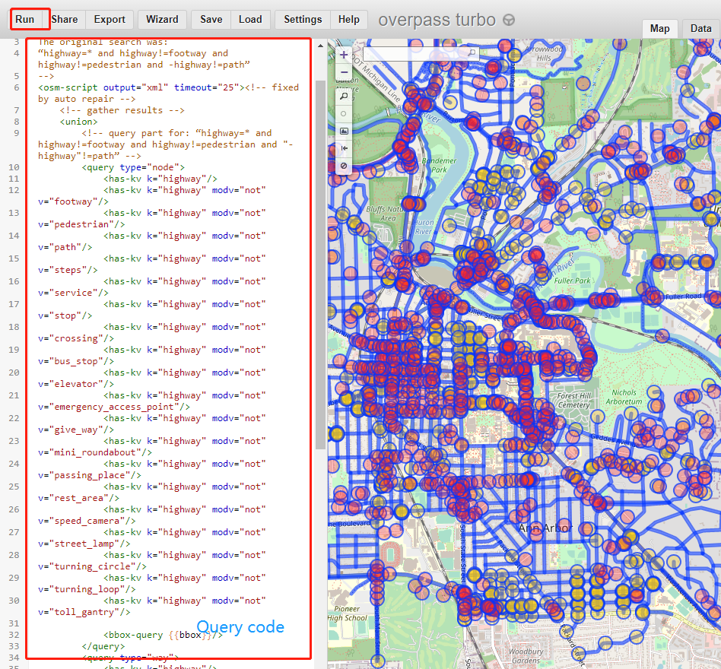Click the overpass turbo logo icon
Viewport: 721px width, 669px height.
(x=509, y=20)
